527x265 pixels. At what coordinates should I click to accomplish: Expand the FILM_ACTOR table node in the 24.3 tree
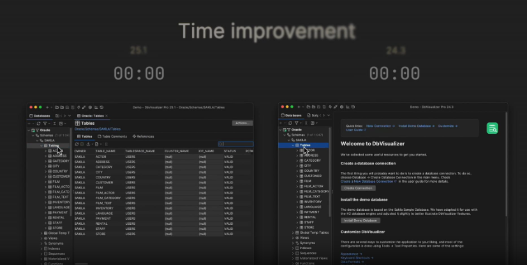[297, 186]
